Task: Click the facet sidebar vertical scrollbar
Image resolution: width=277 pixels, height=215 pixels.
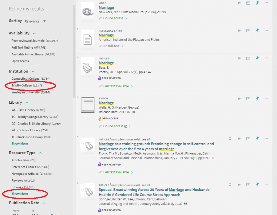Action: pos(74,51)
